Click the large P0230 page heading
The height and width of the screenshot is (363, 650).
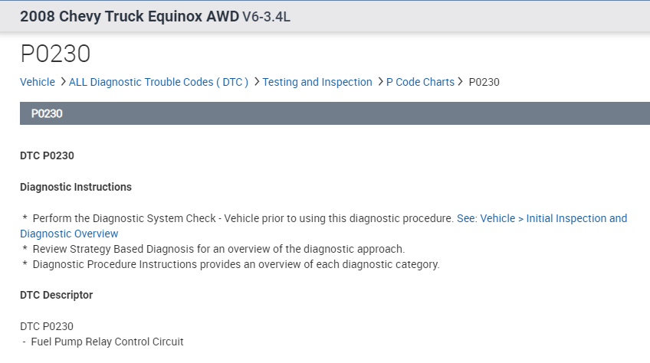(55, 54)
